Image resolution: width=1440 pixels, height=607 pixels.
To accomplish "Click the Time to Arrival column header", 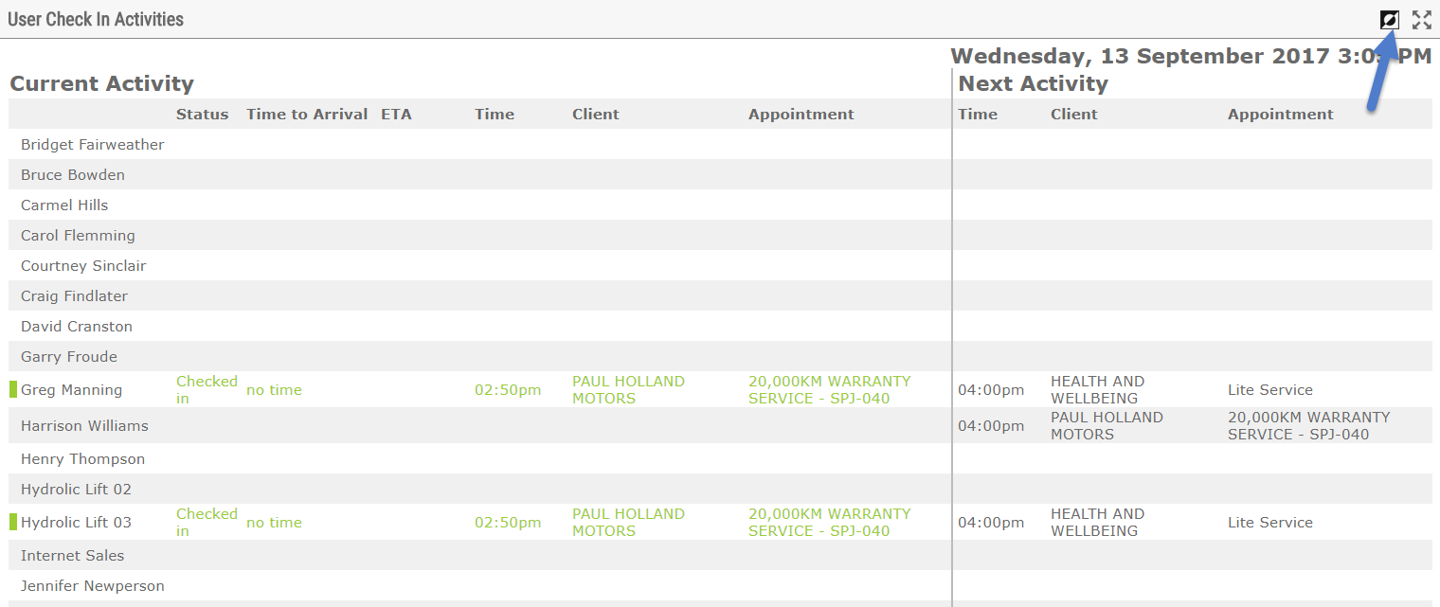I will [307, 115].
